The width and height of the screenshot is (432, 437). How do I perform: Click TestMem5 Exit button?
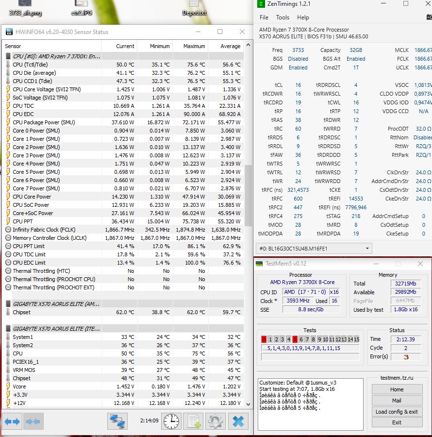(397, 422)
